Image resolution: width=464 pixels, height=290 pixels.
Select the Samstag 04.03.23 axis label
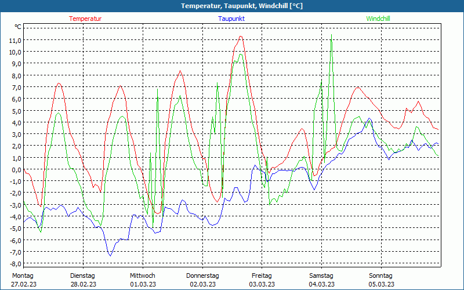point(322,280)
